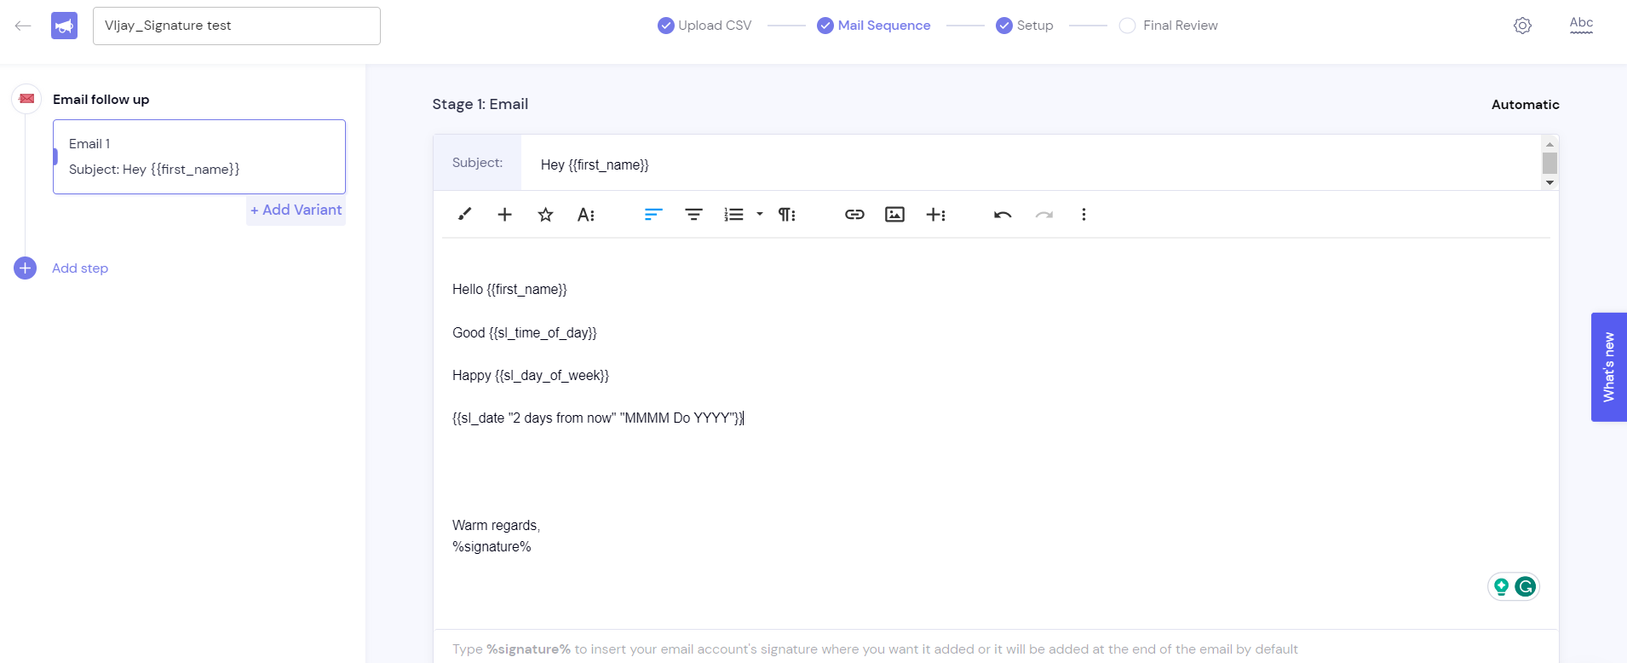The width and height of the screenshot is (1627, 663).
Task: Edit the email subject field
Action: 1031,164
